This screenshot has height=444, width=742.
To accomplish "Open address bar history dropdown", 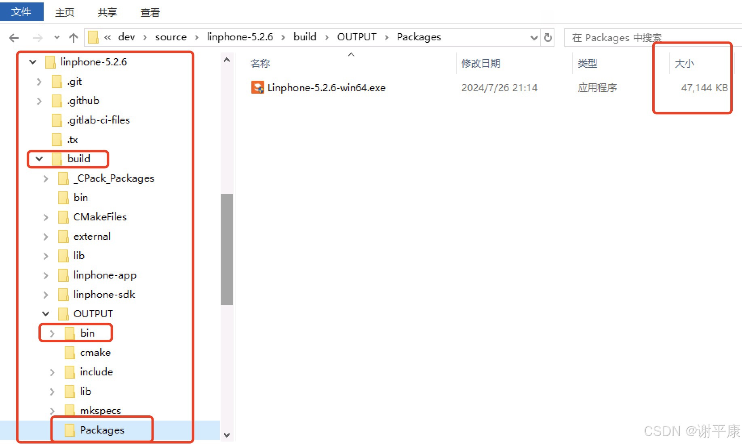I will 534,38.
